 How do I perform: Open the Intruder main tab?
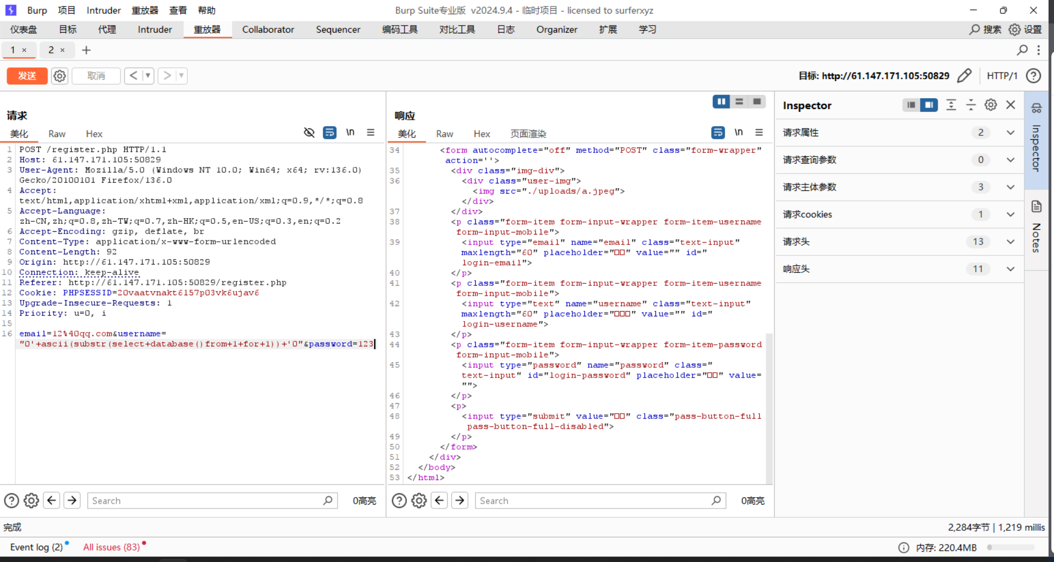coord(155,29)
